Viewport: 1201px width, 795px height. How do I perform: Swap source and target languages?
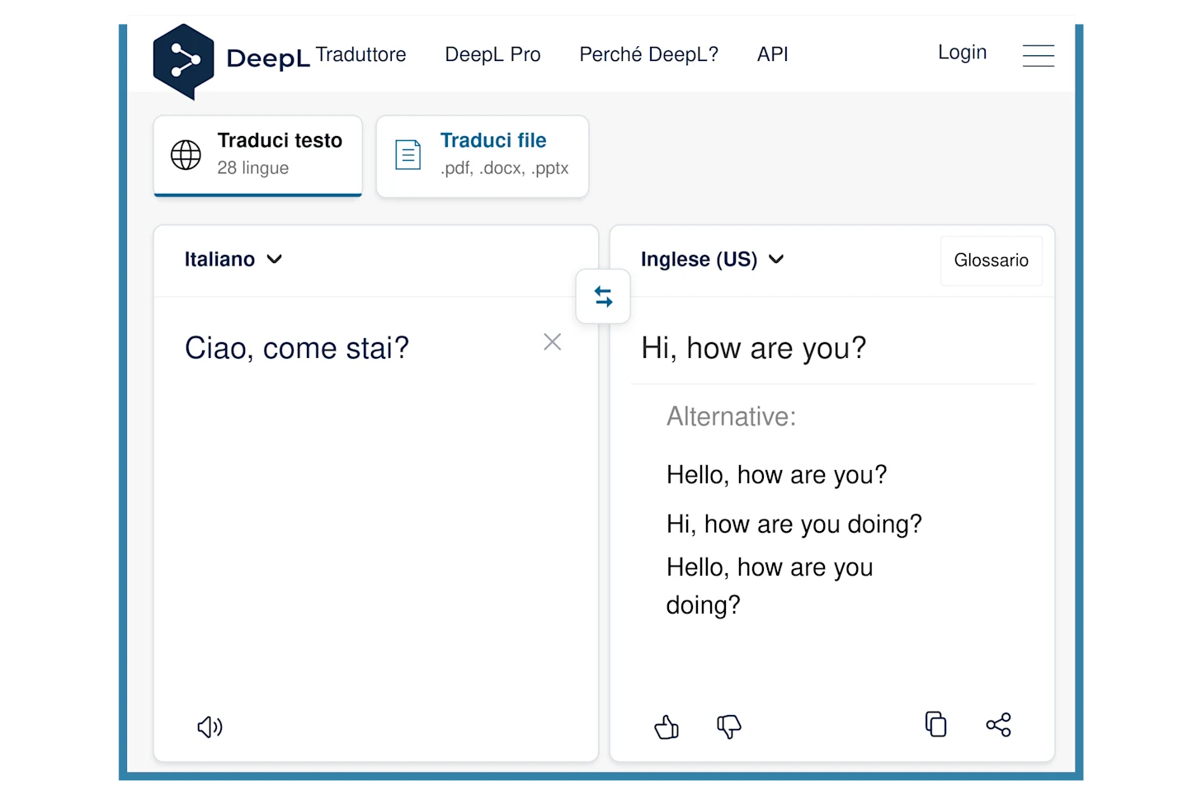[x=603, y=296]
